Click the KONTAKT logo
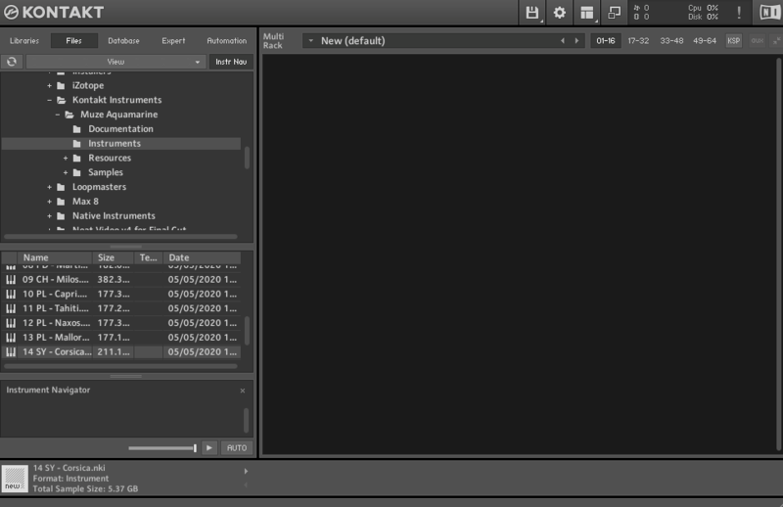The height and width of the screenshot is (507, 783). 54,12
